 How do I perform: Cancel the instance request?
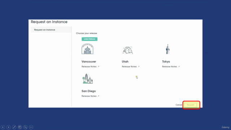tap(179, 105)
